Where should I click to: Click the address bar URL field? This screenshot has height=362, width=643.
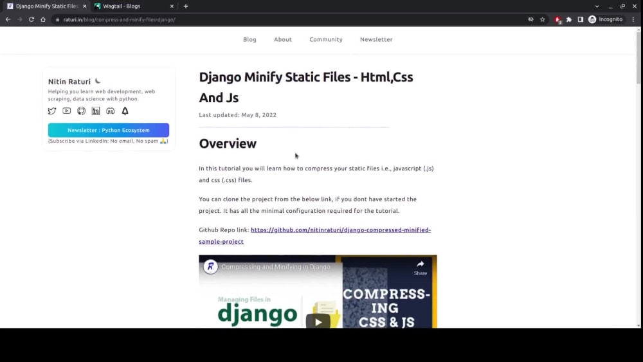point(287,19)
